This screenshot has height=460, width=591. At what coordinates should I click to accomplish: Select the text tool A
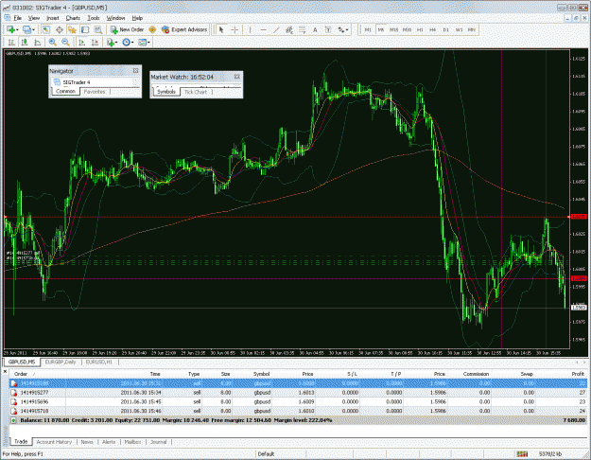click(315, 29)
